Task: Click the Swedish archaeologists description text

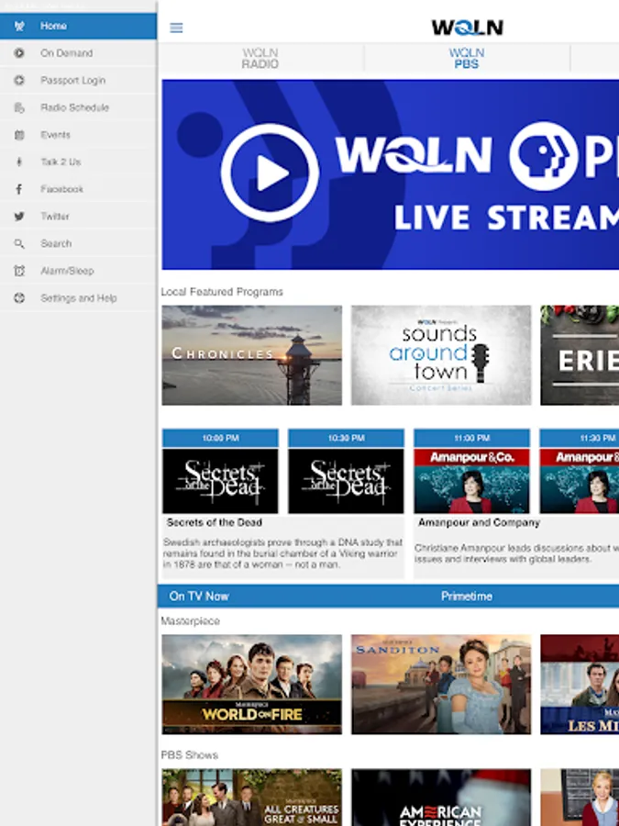Action: click(282, 553)
